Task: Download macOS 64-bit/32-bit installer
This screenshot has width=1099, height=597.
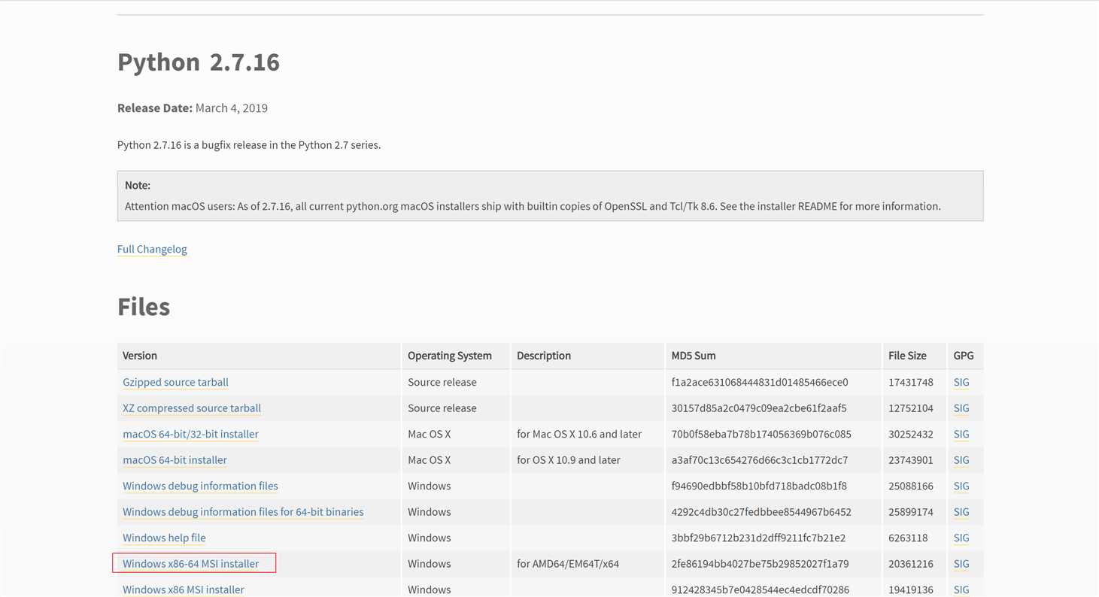Action: point(190,434)
